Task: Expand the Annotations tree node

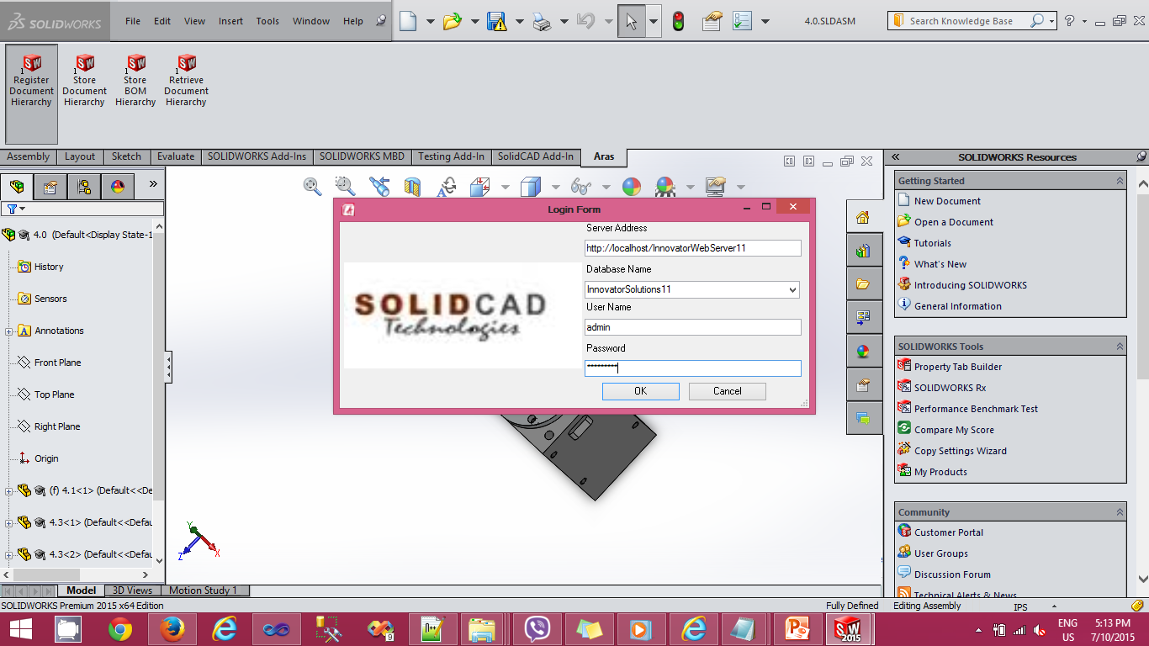Action: [9, 331]
